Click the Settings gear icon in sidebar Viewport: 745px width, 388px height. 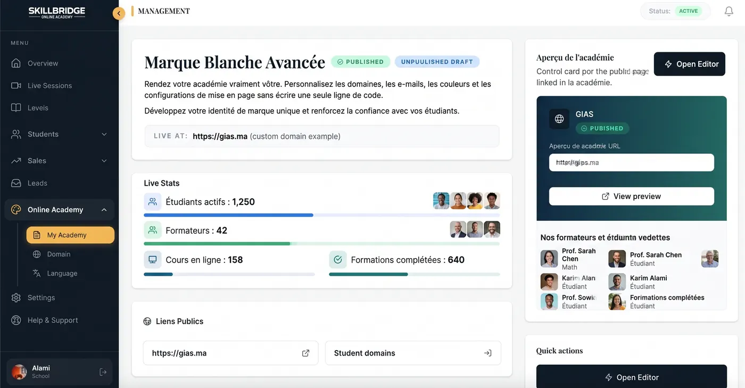click(16, 298)
